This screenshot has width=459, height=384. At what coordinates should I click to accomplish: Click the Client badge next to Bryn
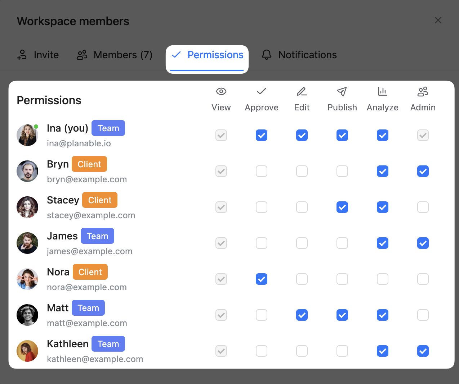89,164
